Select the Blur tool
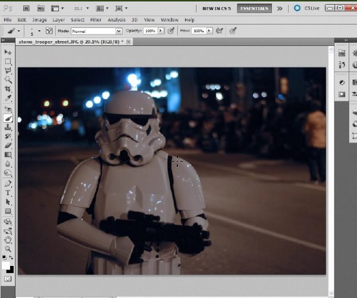This screenshot has width=357, height=298. pos(8,164)
